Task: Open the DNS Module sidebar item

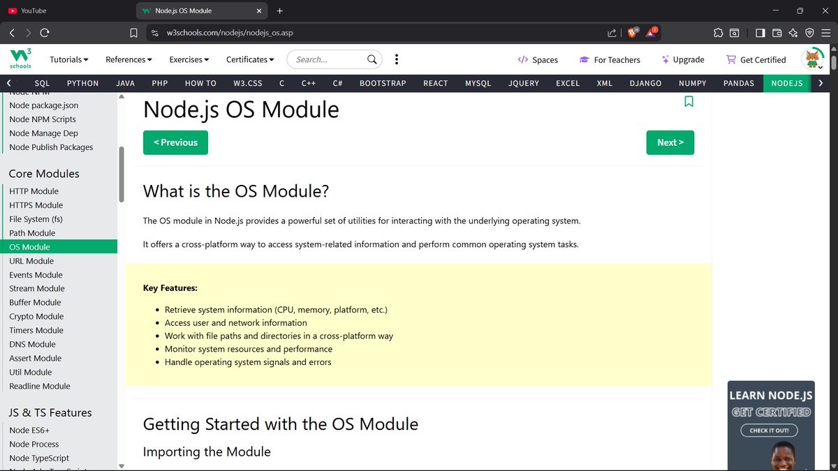Action: coord(32,344)
